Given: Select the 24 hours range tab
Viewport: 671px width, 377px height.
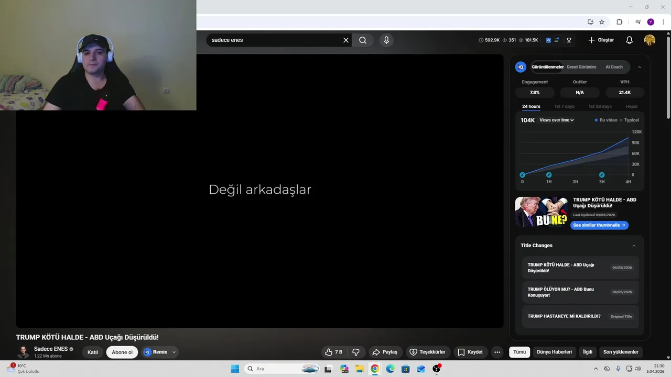Looking at the screenshot, I should click(531, 106).
